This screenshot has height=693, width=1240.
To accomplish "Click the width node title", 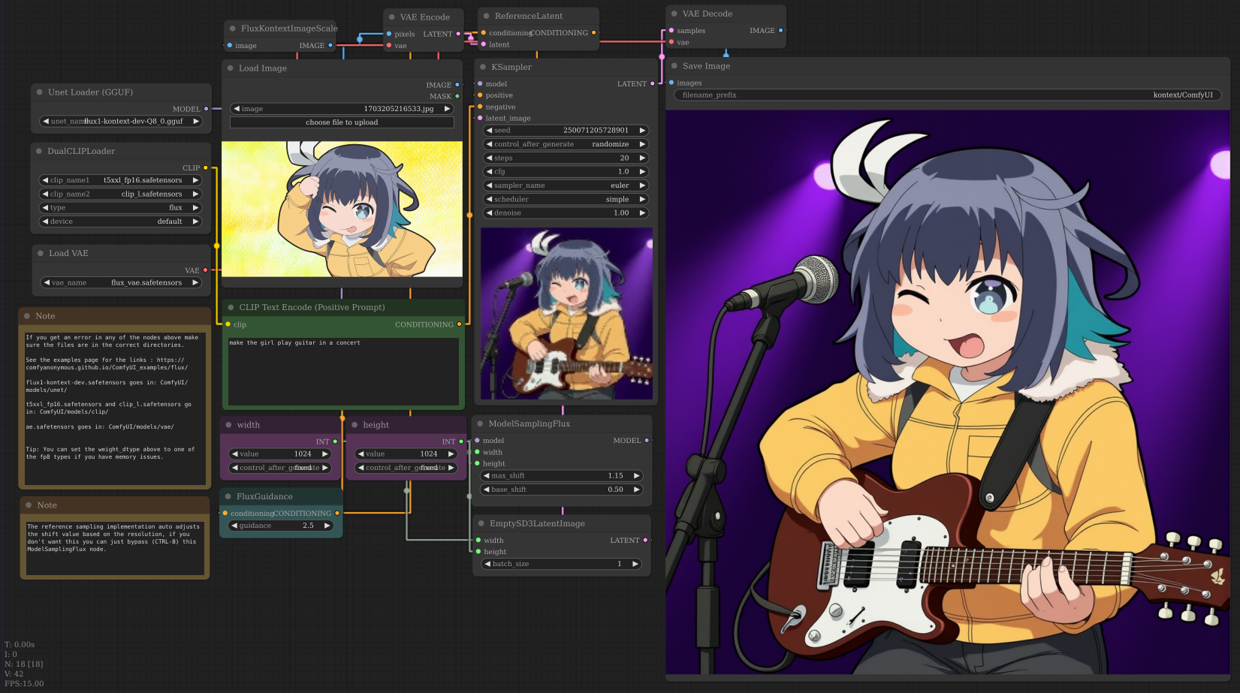I will tap(249, 425).
